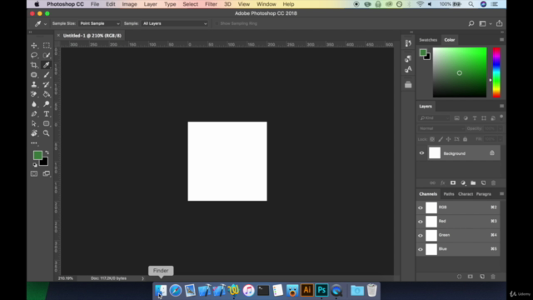Select the Crop tool
Viewport: 533px width, 300px height.
pyautogui.click(x=34, y=65)
